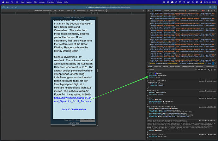Switch to the Console tab
Image resolution: width=218 pixels, height=141 pixels.
pos(166,11)
